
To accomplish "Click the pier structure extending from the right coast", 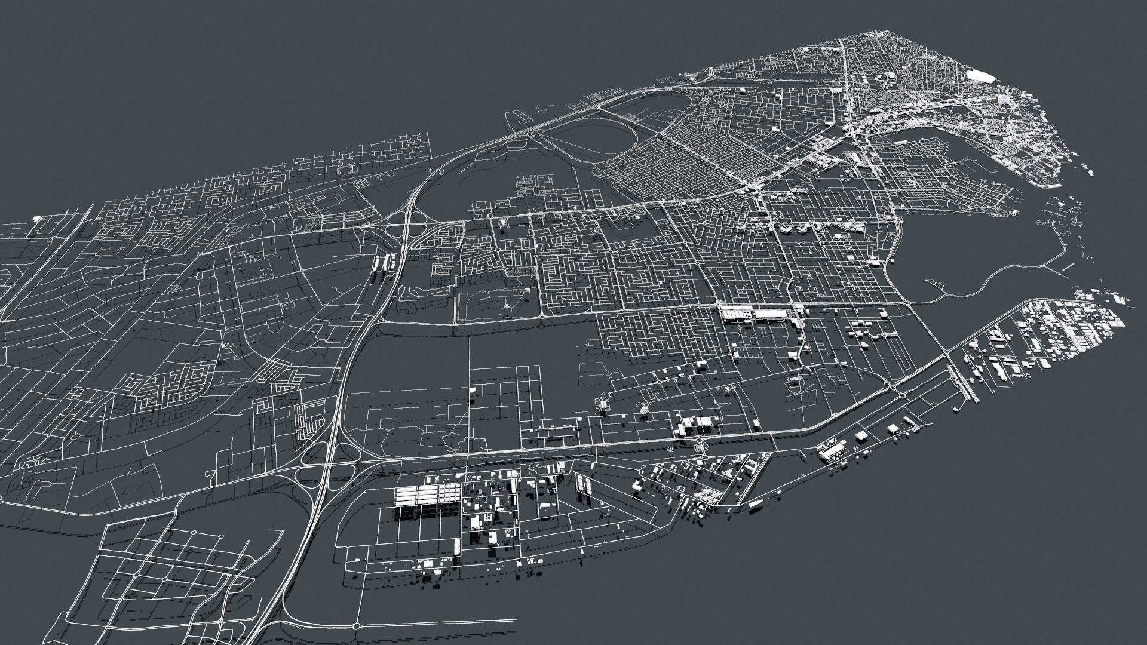I will pos(965,383).
